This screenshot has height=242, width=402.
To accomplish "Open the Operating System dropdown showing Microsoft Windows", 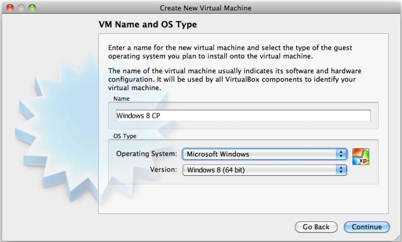I will tap(264, 154).
